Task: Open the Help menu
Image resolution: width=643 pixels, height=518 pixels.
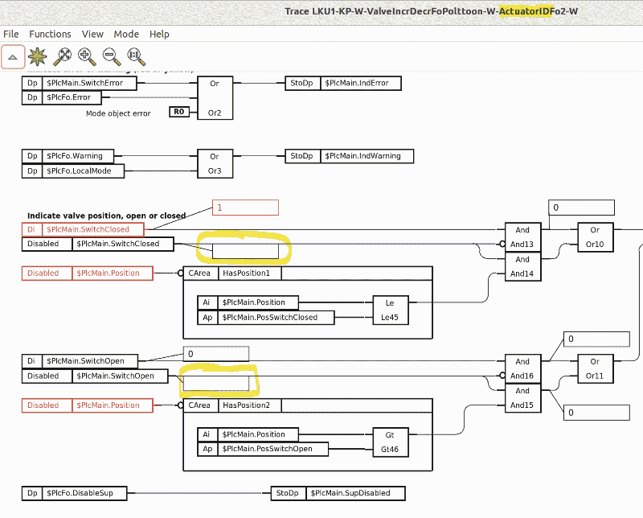Action: [x=159, y=34]
